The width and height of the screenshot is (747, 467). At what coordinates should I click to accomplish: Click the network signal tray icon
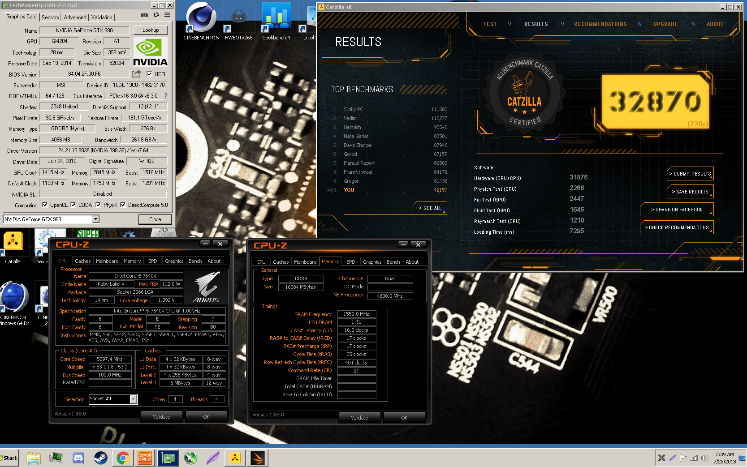click(694, 458)
